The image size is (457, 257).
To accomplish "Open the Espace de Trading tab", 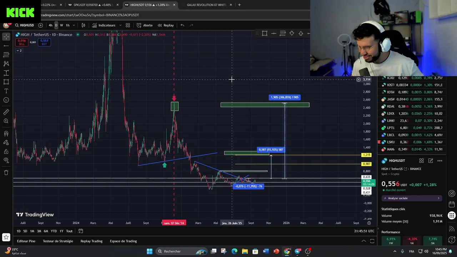I will coord(123,241).
